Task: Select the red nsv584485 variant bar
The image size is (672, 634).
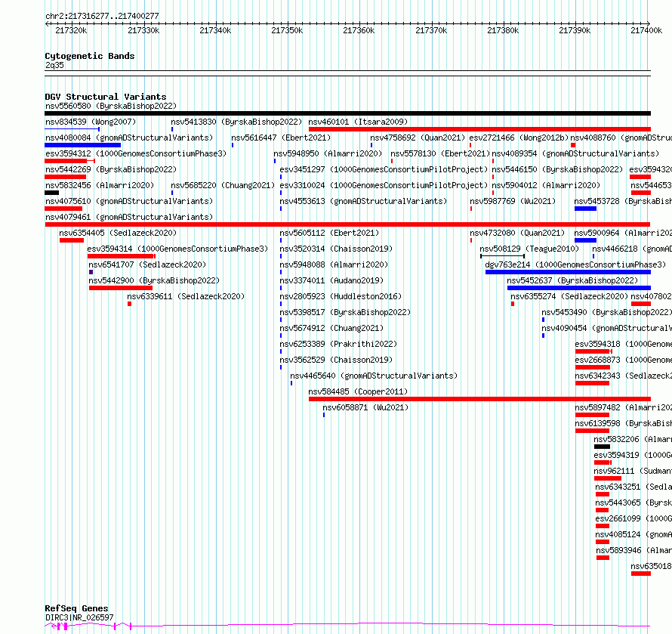Action: coord(479,399)
